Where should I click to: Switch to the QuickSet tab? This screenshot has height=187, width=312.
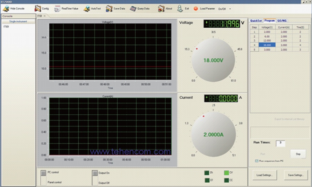click(256, 21)
